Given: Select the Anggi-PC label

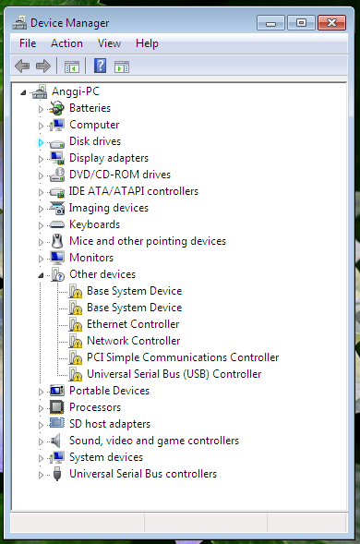Looking at the screenshot, I should click(76, 91).
